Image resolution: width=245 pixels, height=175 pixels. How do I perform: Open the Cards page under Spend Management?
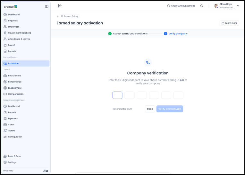11,125
